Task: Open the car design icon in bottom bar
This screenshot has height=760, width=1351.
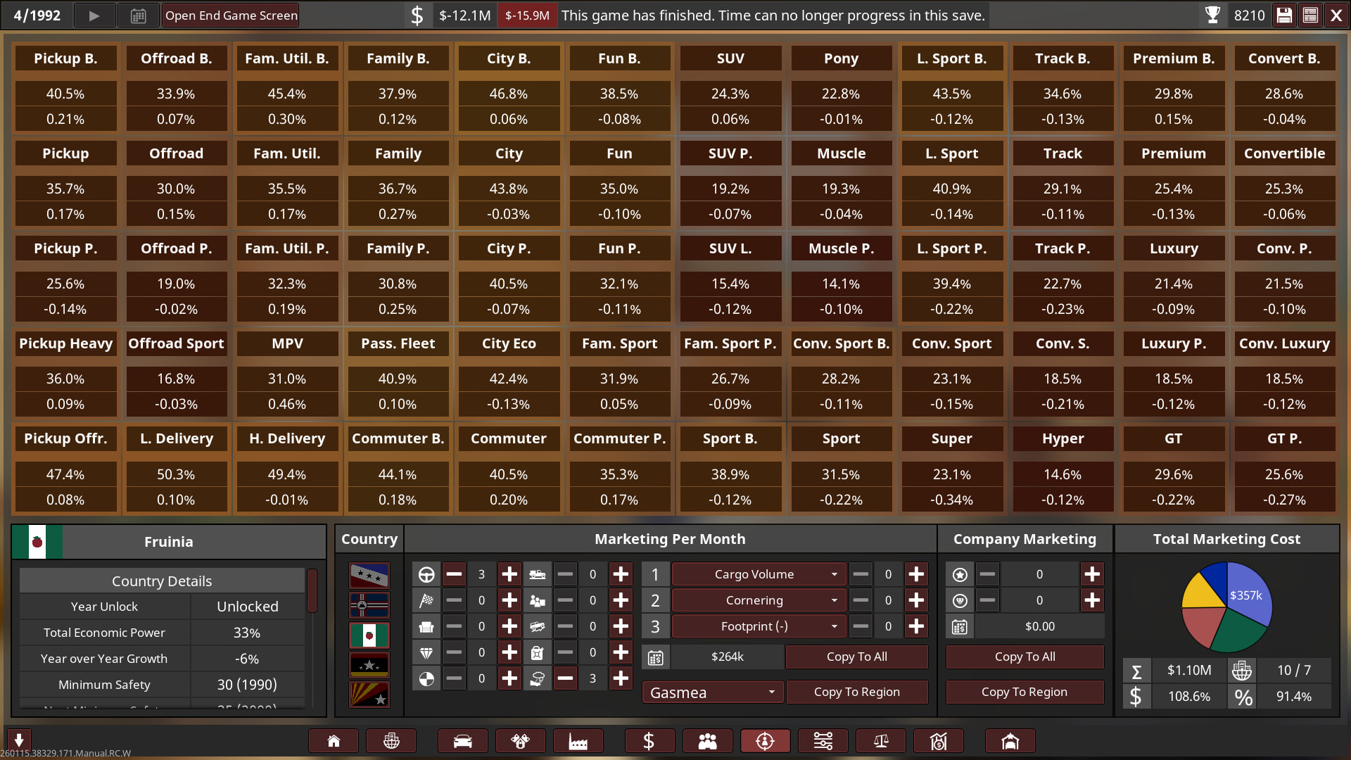Action: pos(462,741)
